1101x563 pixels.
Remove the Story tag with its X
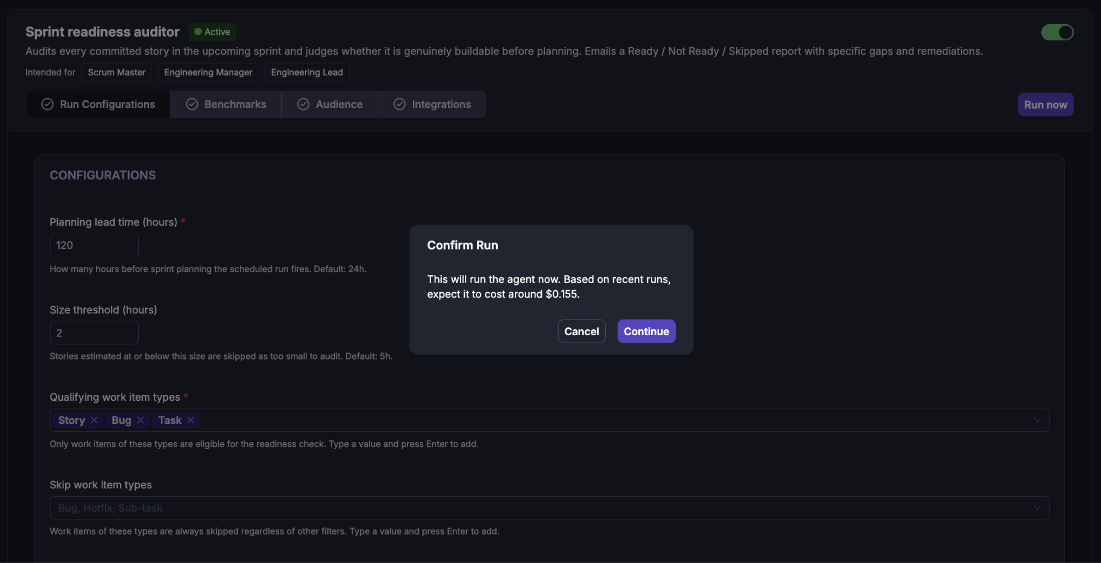[94, 420]
